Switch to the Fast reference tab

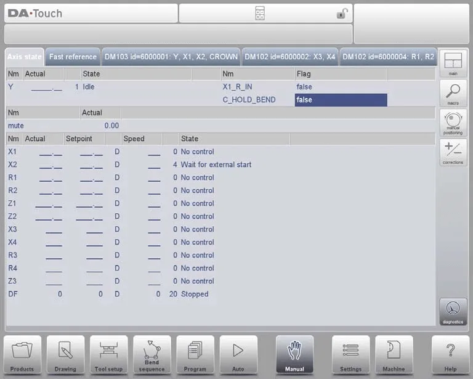click(73, 57)
